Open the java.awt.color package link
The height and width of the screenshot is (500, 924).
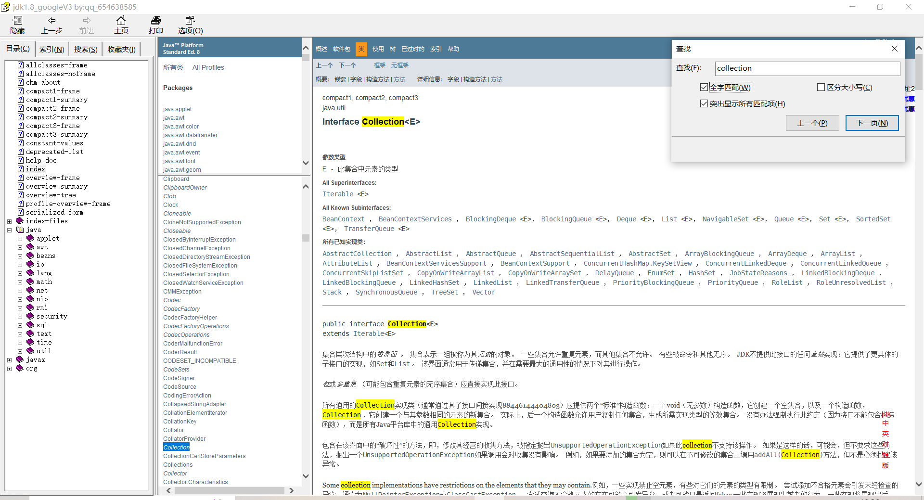tap(181, 127)
